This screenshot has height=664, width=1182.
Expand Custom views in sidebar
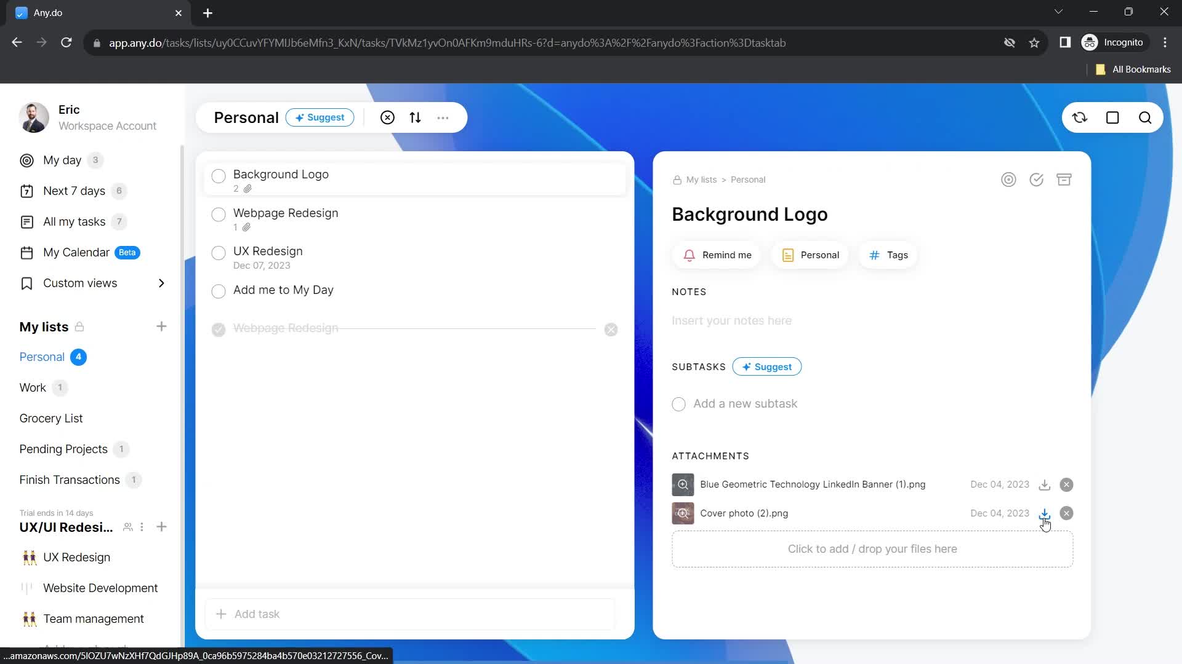tap(161, 283)
